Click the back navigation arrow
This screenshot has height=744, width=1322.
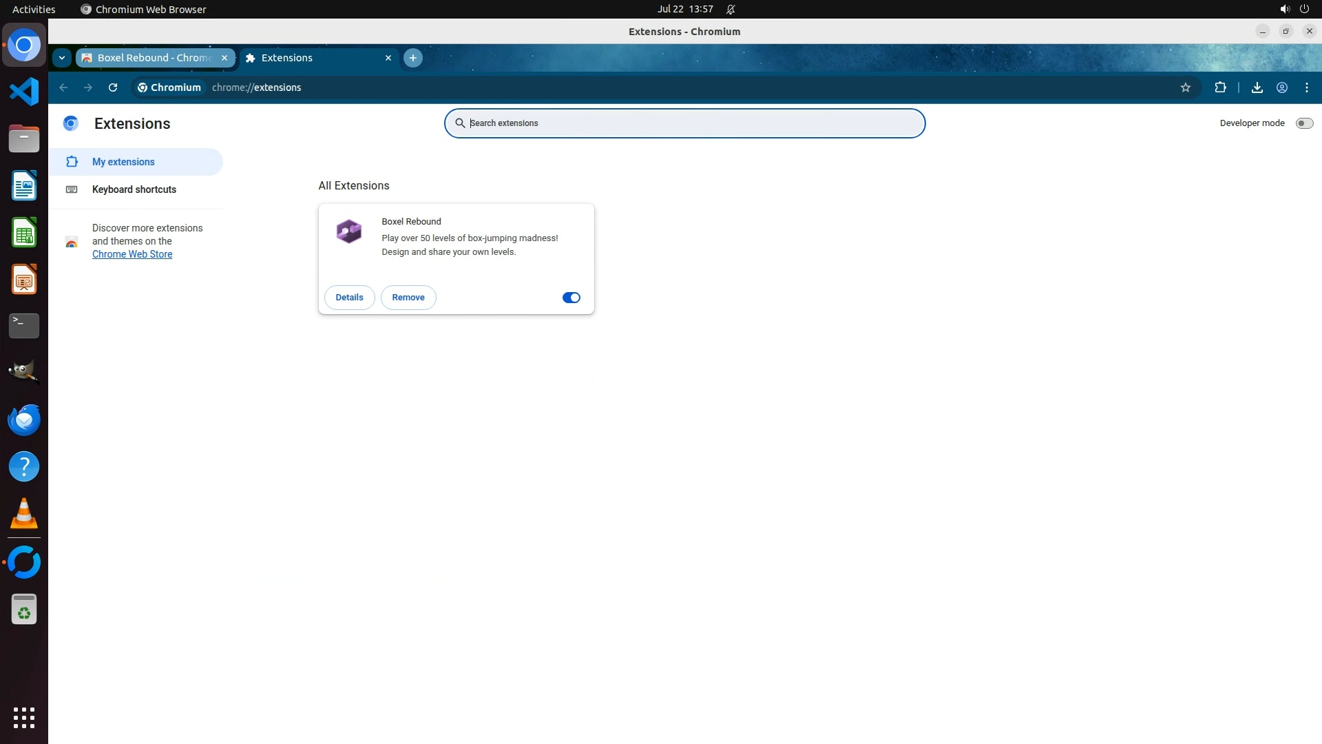(63, 87)
